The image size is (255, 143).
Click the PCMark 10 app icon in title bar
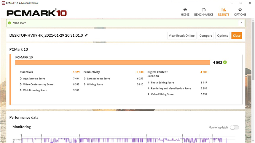(x=3, y=3)
